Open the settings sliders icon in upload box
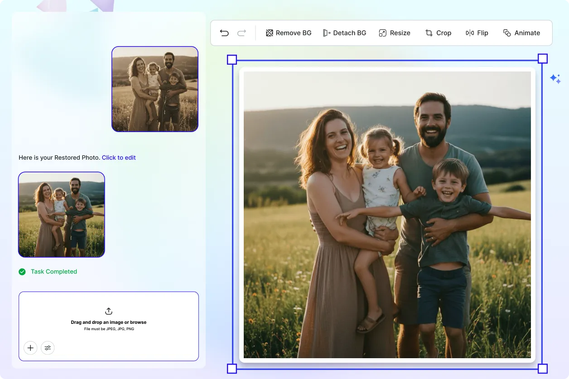569x379 pixels. [x=48, y=348]
